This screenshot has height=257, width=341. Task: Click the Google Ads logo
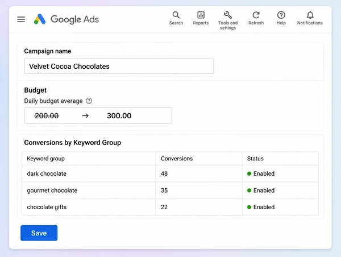coord(40,19)
